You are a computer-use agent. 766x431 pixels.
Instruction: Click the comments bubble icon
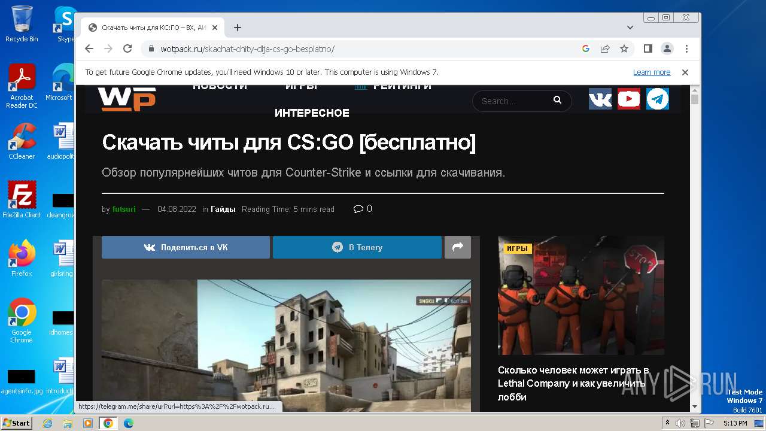(x=358, y=209)
